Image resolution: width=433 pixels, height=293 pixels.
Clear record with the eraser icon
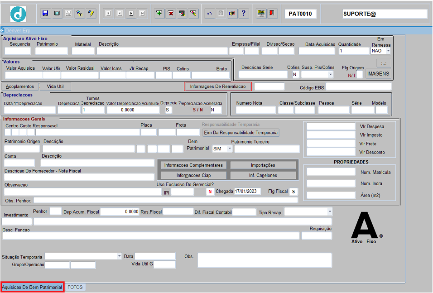pyautogui.click(x=193, y=13)
